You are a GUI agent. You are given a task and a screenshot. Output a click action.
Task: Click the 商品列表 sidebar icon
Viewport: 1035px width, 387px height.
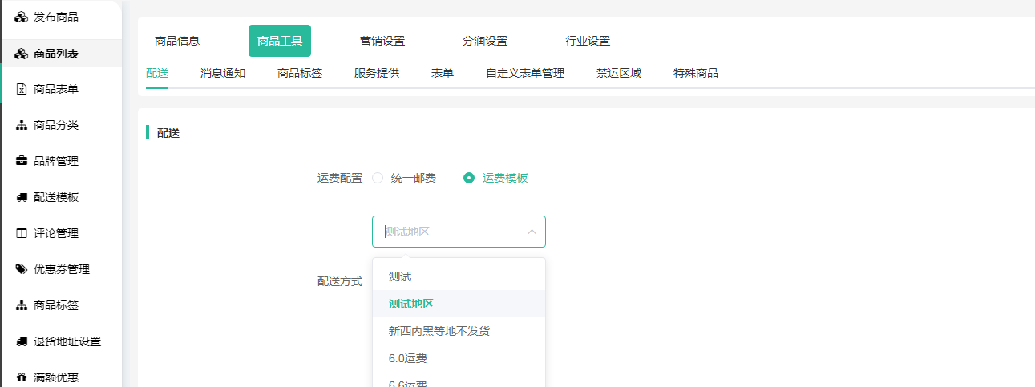click(22, 54)
